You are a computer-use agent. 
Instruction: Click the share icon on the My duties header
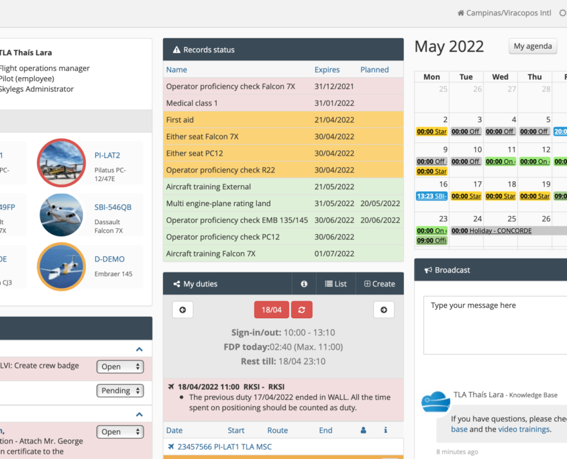178,283
